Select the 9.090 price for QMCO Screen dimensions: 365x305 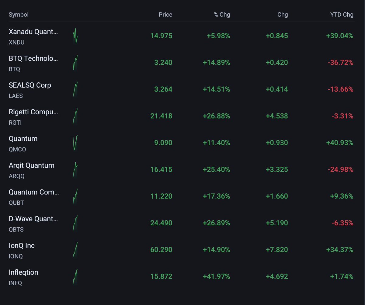(x=163, y=143)
